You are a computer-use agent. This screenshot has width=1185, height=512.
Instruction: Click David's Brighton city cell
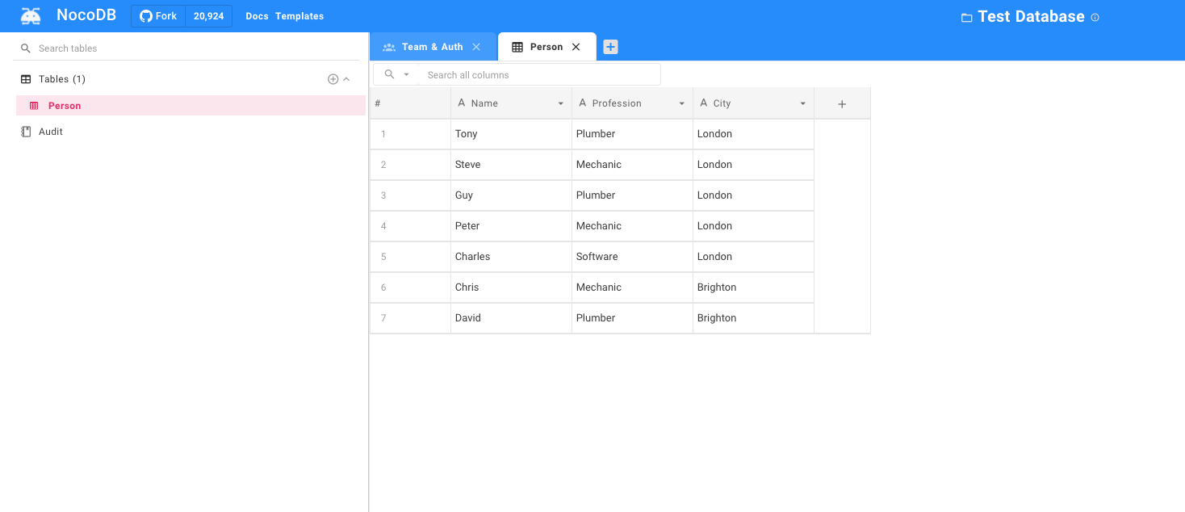(x=753, y=318)
